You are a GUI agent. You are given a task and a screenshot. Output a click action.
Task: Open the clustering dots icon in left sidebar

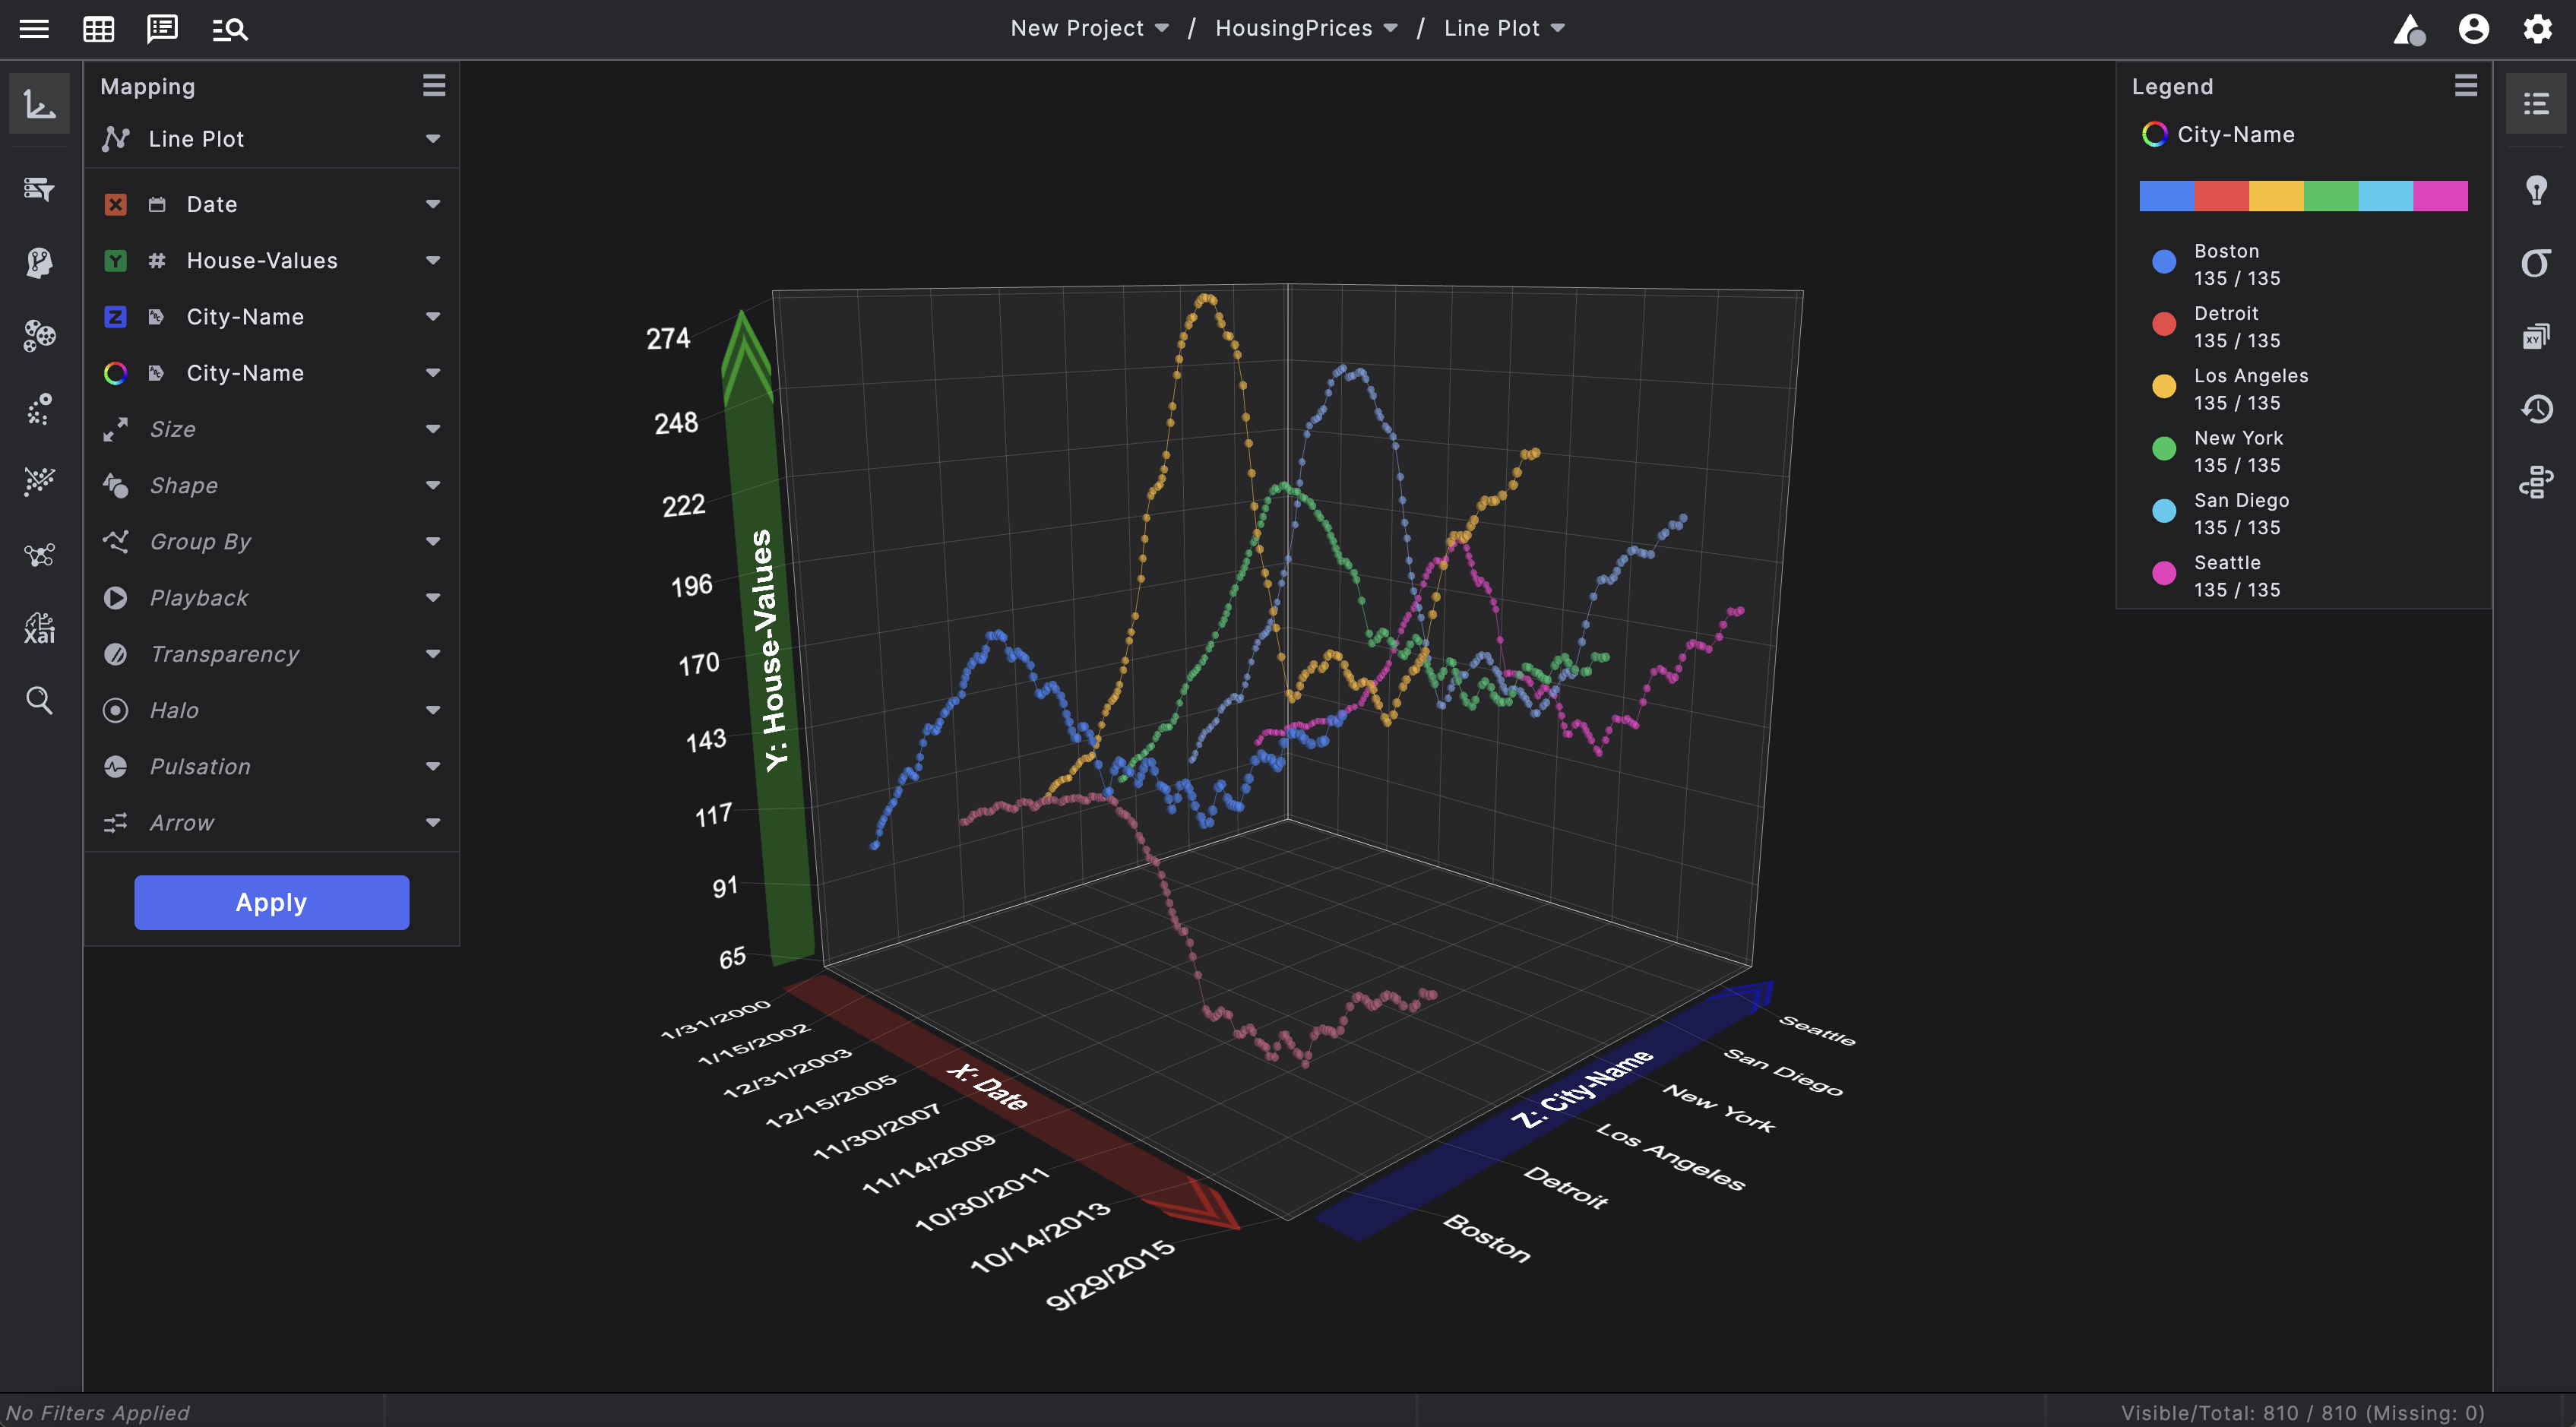[x=40, y=335]
